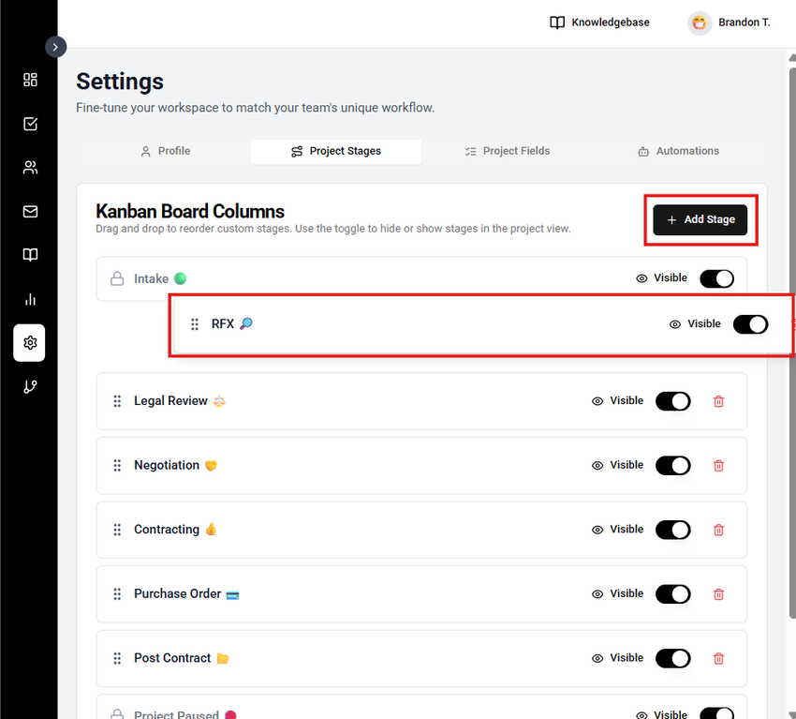Delete the Legal Review stage
The height and width of the screenshot is (719, 796).
coord(719,401)
